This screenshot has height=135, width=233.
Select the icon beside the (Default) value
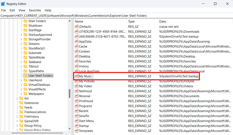tap(76, 27)
